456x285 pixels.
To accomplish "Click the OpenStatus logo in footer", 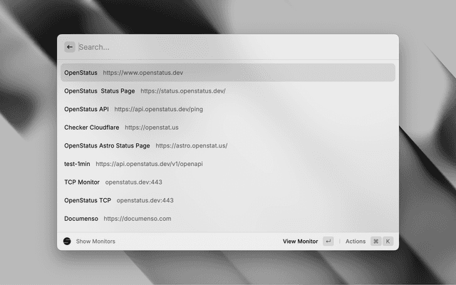I will 67,242.
